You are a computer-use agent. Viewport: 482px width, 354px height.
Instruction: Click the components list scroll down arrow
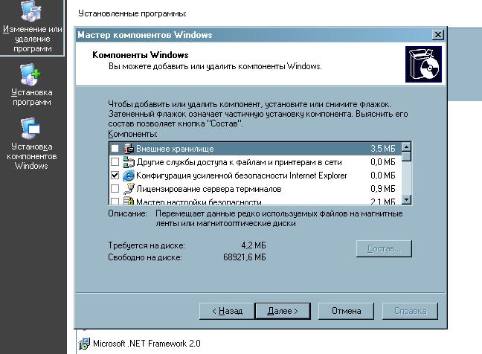pyautogui.click(x=406, y=200)
